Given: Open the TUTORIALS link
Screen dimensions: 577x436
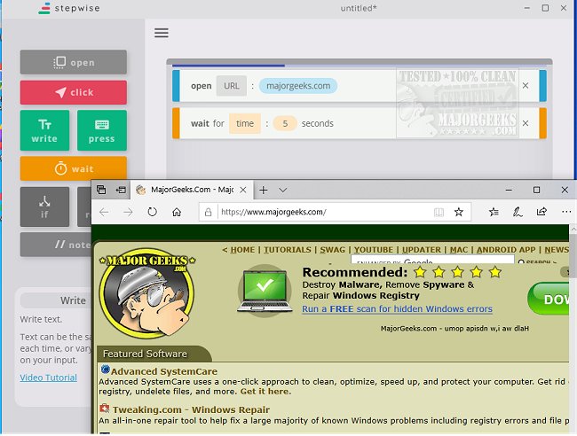Looking at the screenshot, I should (x=288, y=250).
